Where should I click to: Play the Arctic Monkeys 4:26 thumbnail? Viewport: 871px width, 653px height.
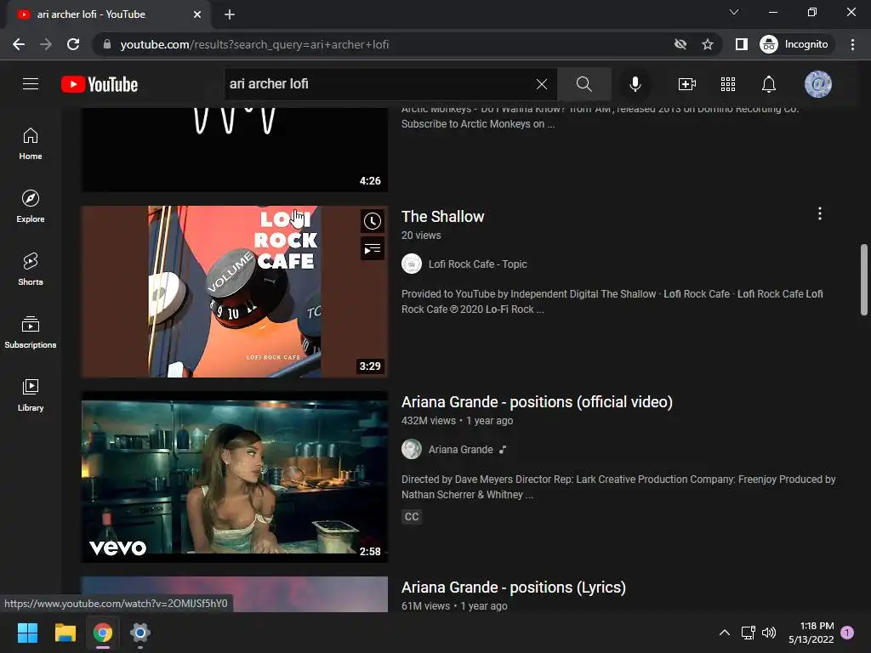point(235,150)
